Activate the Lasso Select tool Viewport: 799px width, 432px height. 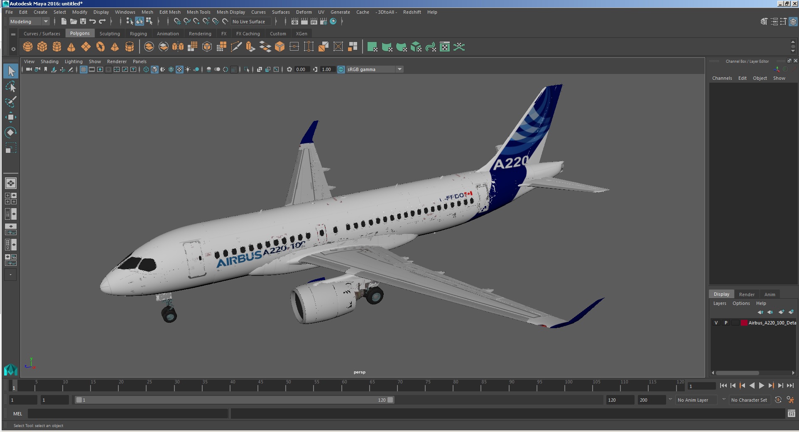(x=11, y=87)
